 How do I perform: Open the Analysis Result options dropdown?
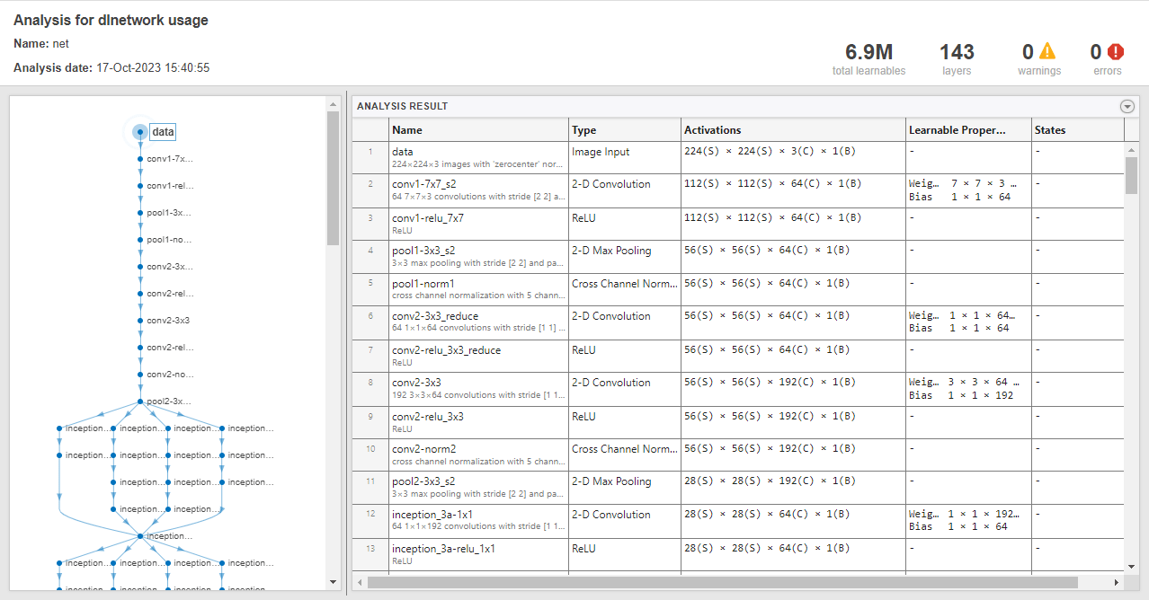pyautogui.click(x=1127, y=106)
